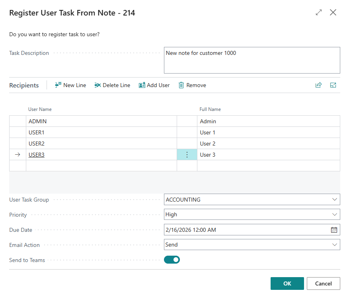Open the Email Action dropdown
This screenshot has height=299, width=349.
(334, 245)
